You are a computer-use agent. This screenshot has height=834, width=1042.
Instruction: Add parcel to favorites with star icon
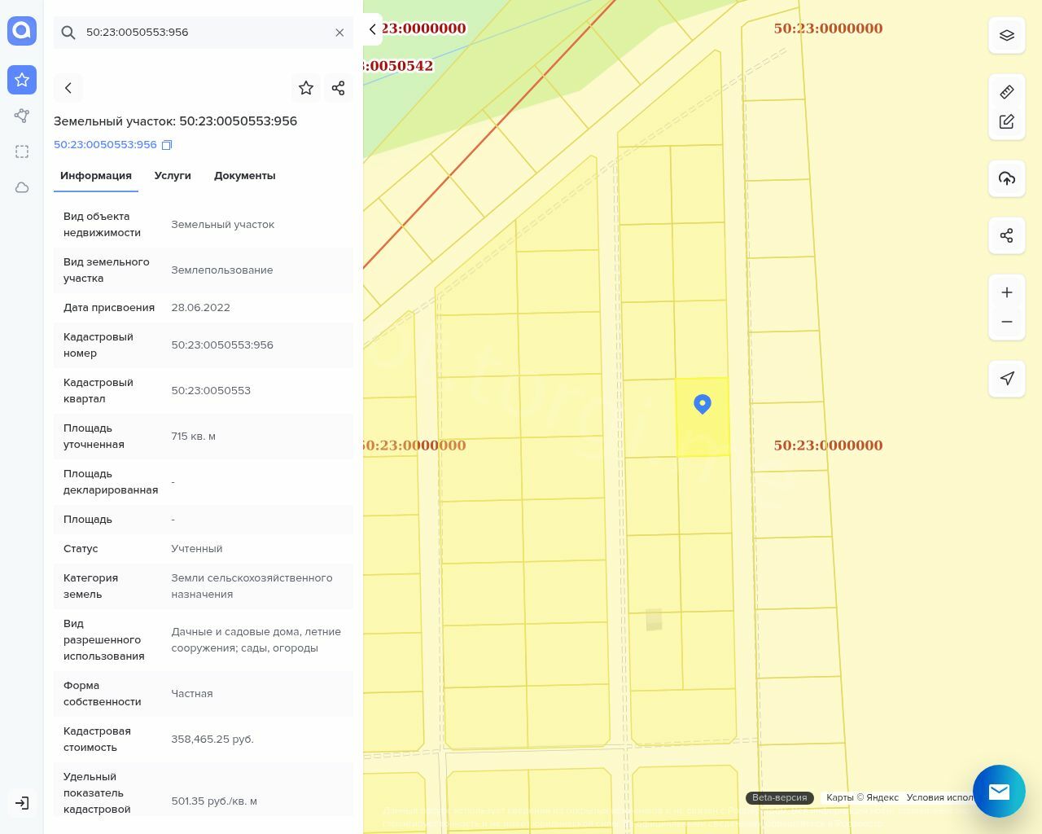pos(306,88)
